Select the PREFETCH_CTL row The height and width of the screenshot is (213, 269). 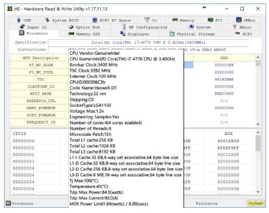[41, 101]
